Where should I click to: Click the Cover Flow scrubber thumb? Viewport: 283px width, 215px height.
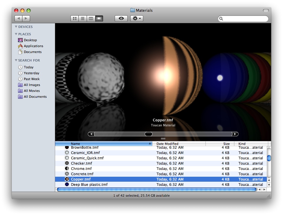click(149, 134)
